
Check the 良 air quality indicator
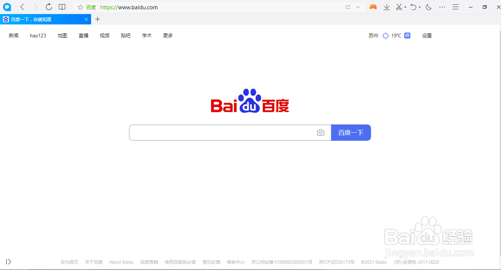407,36
